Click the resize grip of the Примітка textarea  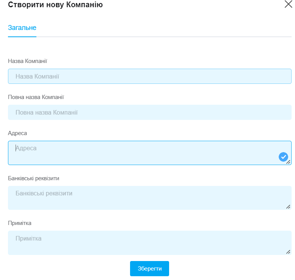288,252
